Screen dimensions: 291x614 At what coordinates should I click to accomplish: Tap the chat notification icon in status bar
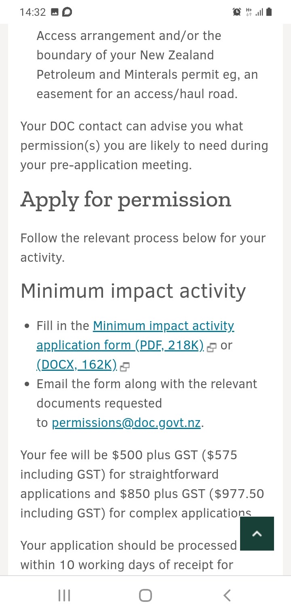click(x=67, y=13)
